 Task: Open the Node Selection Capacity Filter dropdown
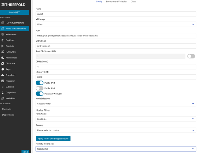pos(116,104)
